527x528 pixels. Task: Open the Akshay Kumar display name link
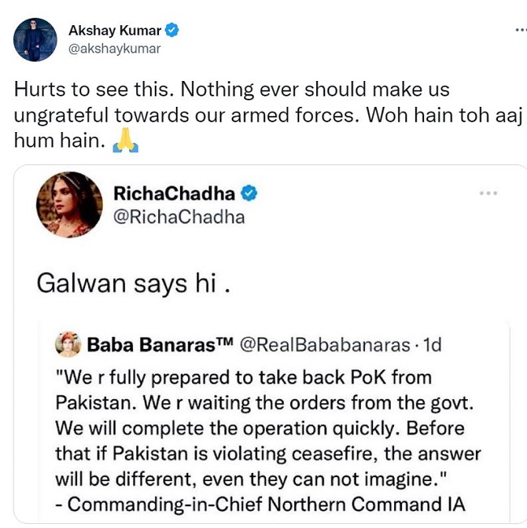click(114, 31)
